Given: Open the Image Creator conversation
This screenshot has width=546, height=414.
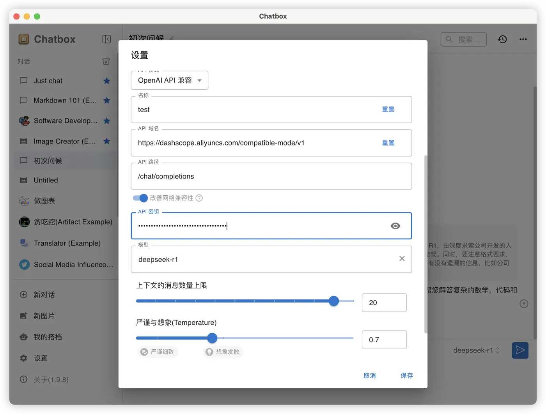Looking at the screenshot, I should click(65, 141).
